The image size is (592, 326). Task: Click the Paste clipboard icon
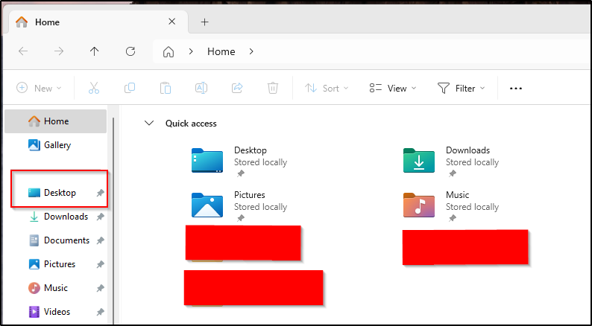point(166,88)
